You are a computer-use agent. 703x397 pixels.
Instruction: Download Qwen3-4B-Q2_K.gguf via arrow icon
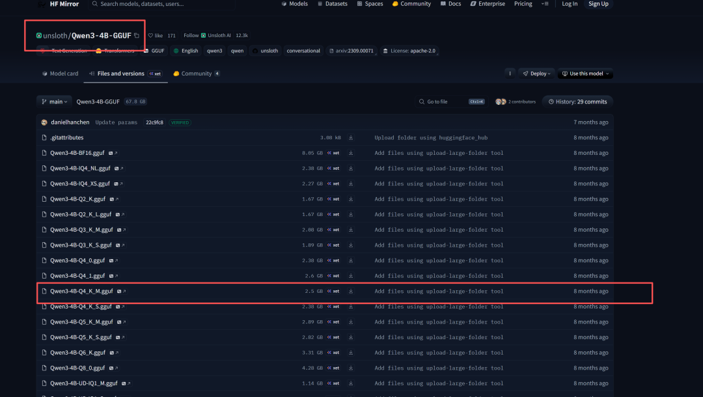click(351, 199)
